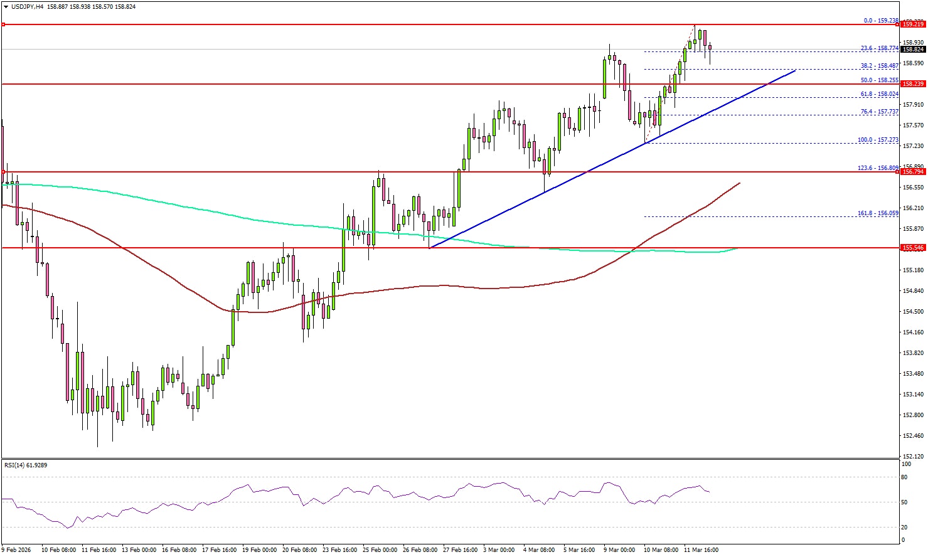
Task: Click the 3 Mar 00:00 time label
Action: [x=499, y=550]
